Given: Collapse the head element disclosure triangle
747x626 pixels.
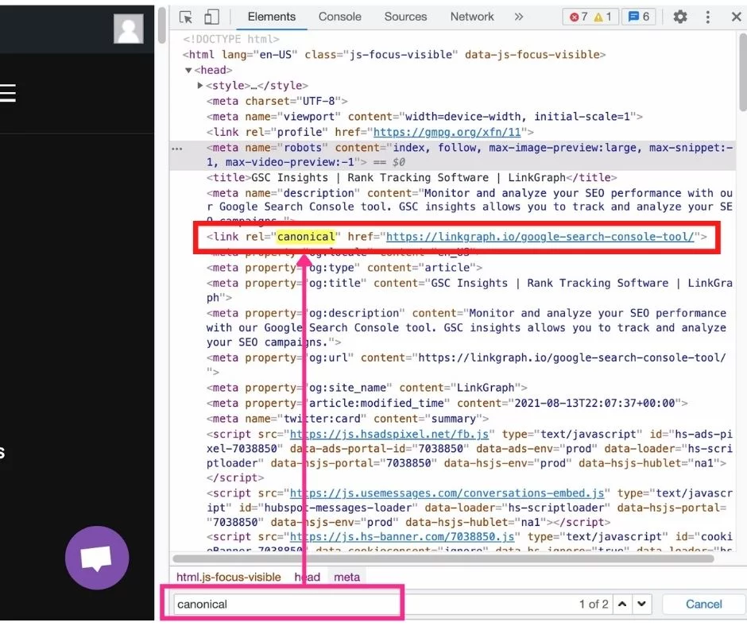Looking at the screenshot, I should (x=188, y=70).
